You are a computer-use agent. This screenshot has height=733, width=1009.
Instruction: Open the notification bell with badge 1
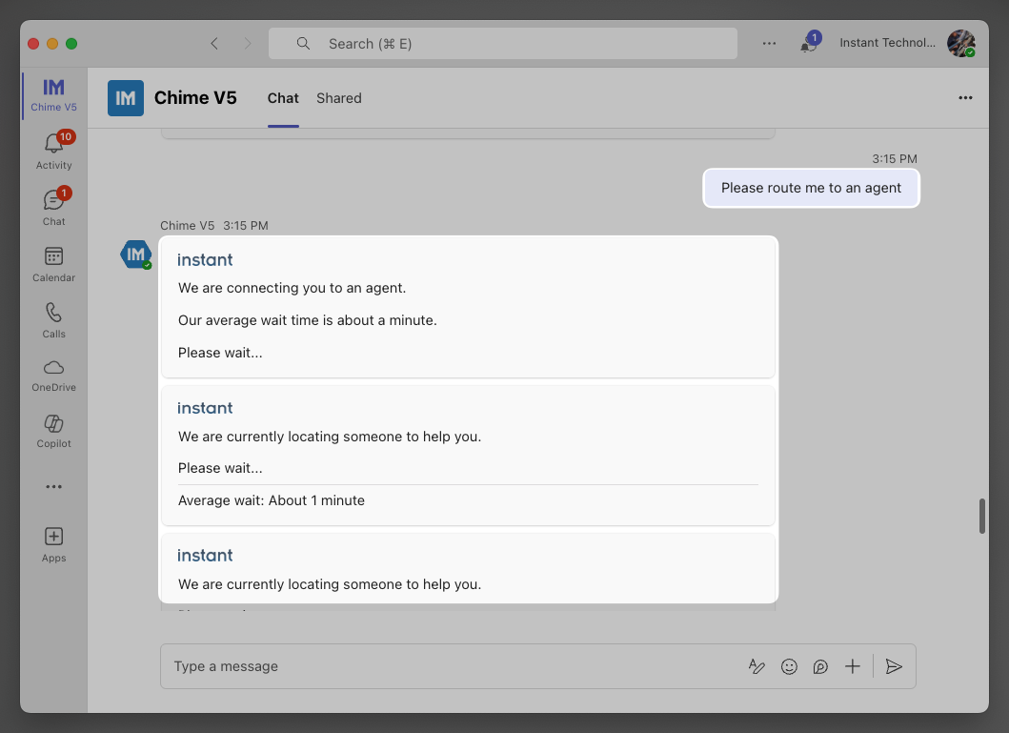click(x=809, y=43)
